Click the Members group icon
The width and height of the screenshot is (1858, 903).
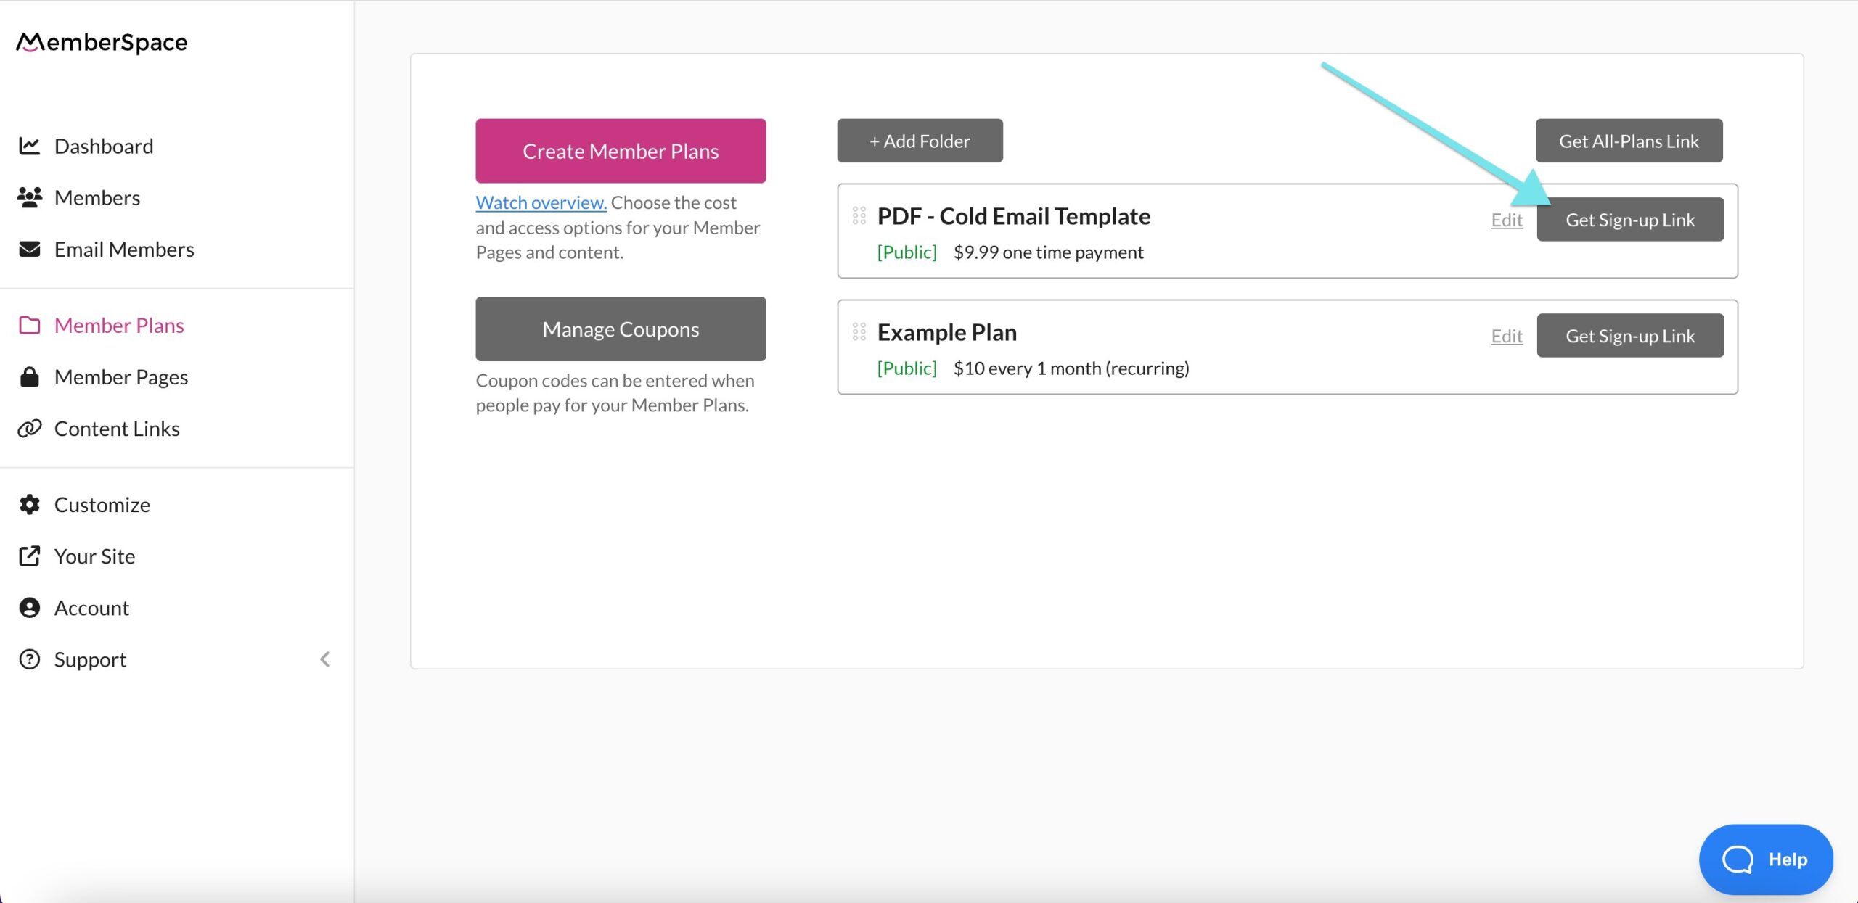[29, 197]
